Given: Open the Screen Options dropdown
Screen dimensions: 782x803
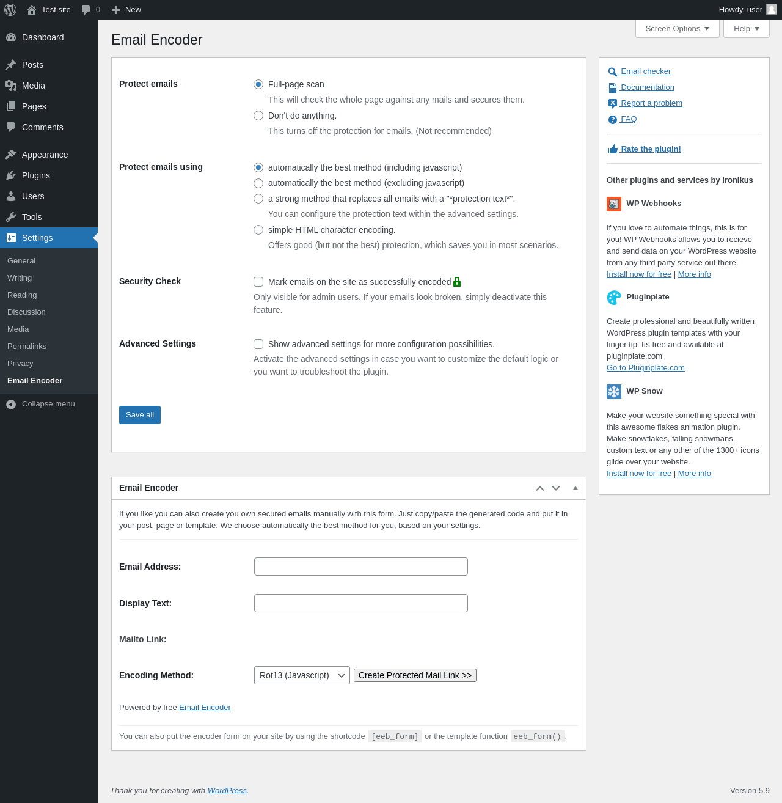Looking at the screenshot, I should (x=678, y=29).
